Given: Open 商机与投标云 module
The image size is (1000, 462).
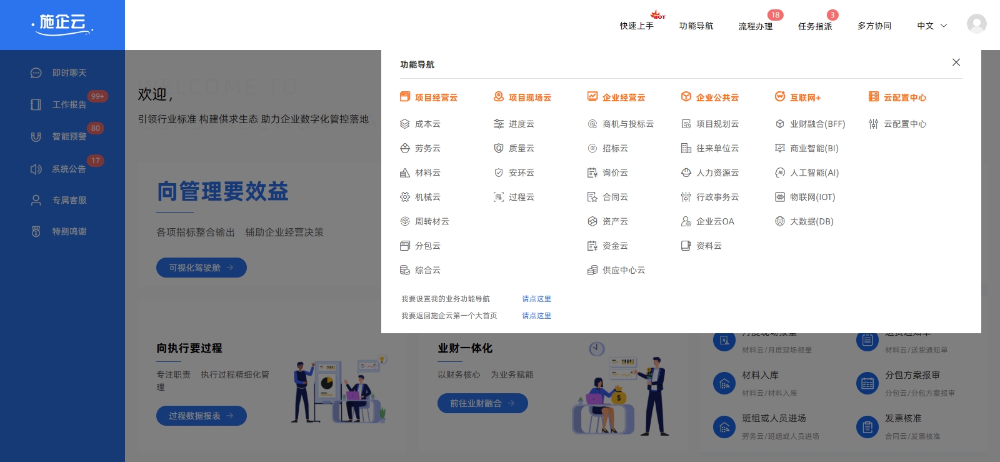Looking at the screenshot, I should coord(627,124).
